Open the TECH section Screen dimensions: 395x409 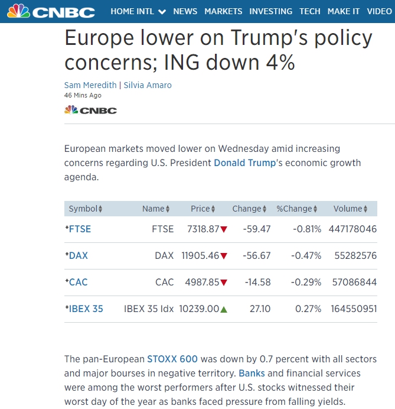click(x=310, y=11)
